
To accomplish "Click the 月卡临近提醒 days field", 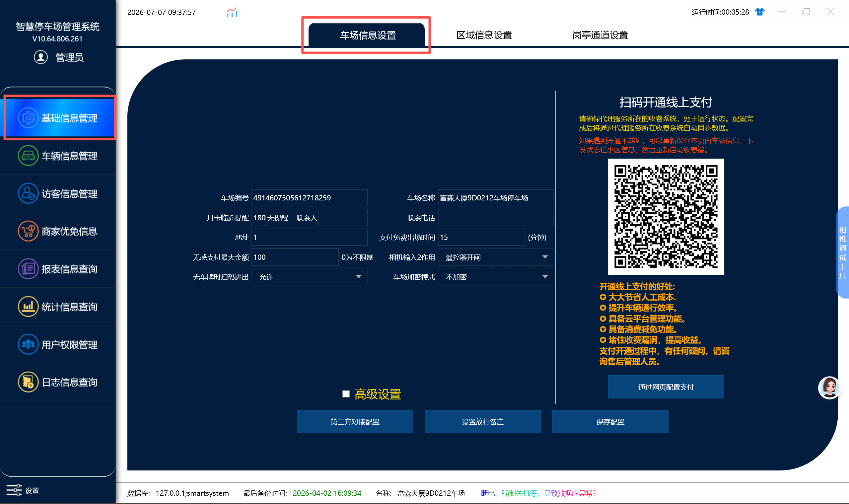I will point(259,217).
